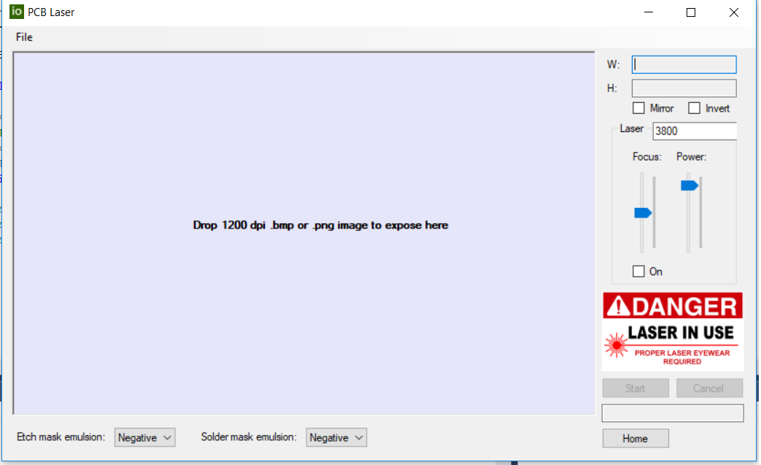Tick the Invert checkbox
Screen dimensions: 761x465
point(695,108)
